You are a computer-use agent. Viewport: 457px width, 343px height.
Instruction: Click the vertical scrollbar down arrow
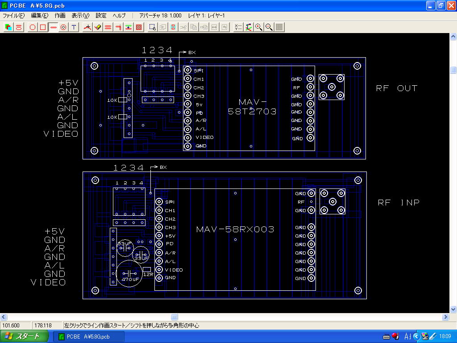tap(453, 309)
